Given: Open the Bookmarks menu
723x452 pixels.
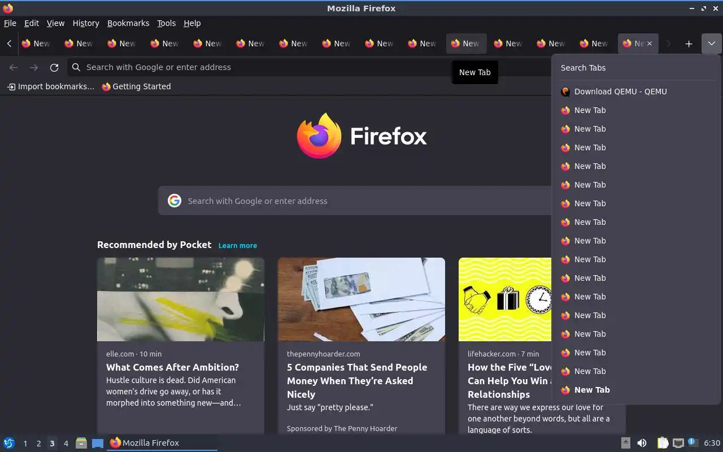Looking at the screenshot, I should 128,23.
